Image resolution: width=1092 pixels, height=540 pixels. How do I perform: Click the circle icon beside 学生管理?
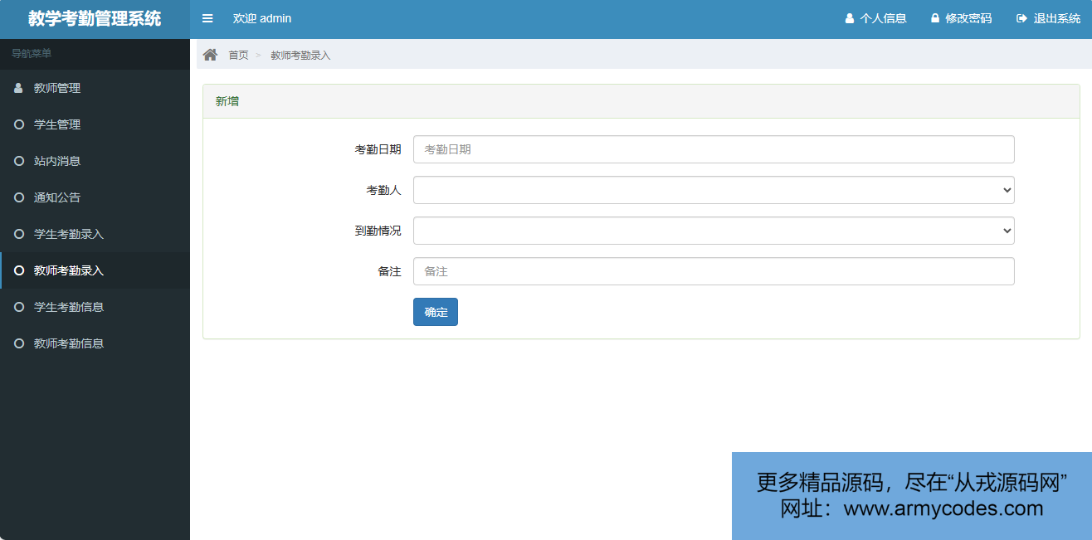click(19, 124)
